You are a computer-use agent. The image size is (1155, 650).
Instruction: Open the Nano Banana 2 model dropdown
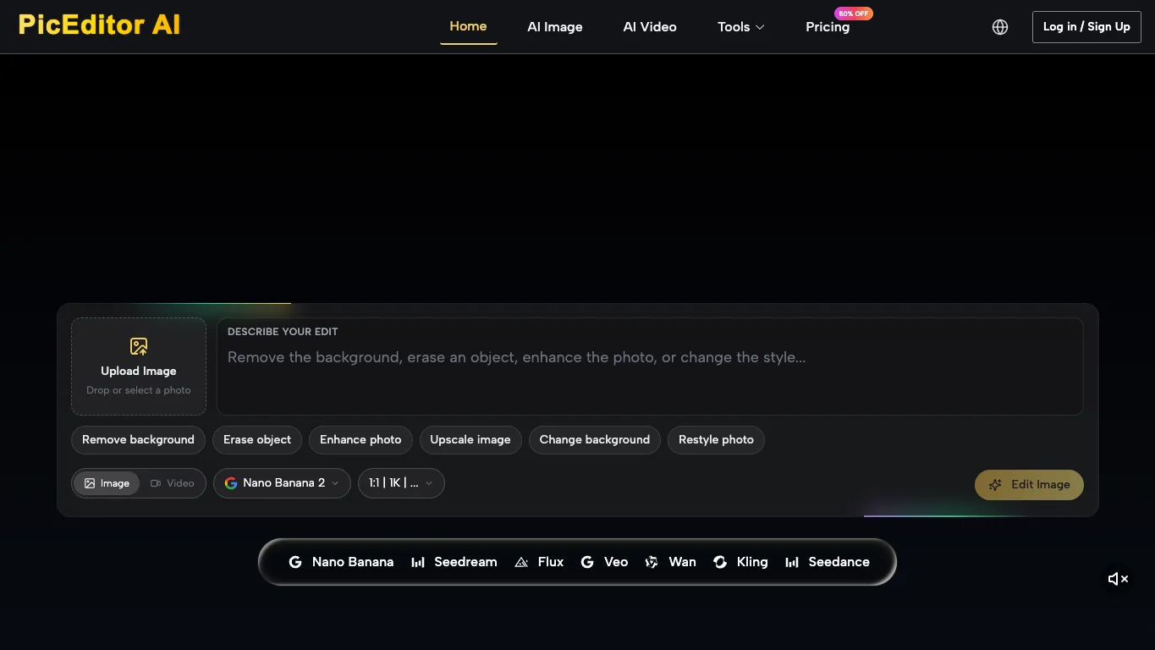coord(282,483)
